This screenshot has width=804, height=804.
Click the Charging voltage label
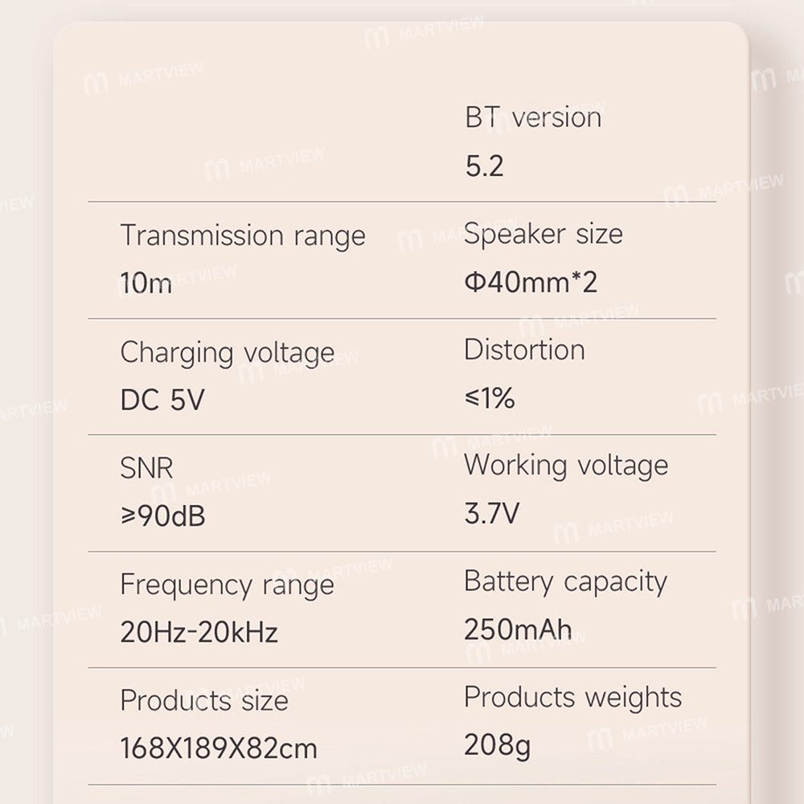pos(228,353)
